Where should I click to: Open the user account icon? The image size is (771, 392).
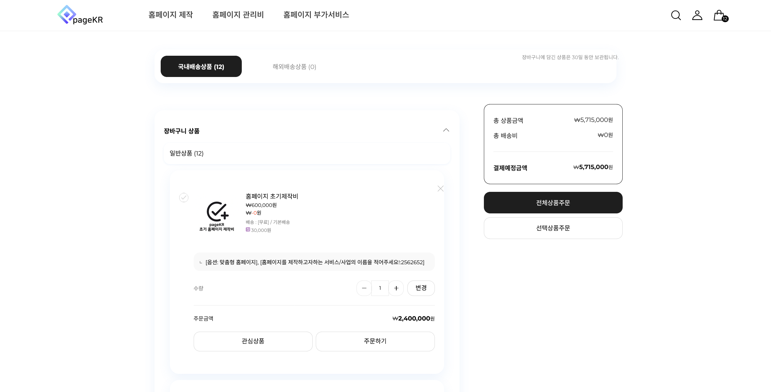pyautogui.click(x=697, y=15)
